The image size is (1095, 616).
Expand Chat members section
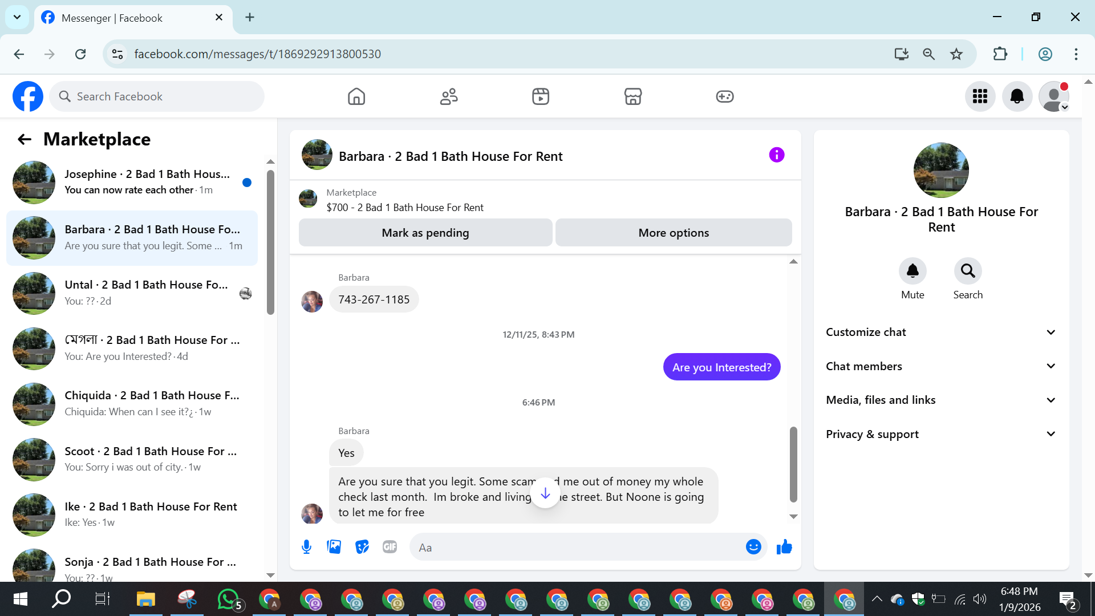tap(941, 366)
